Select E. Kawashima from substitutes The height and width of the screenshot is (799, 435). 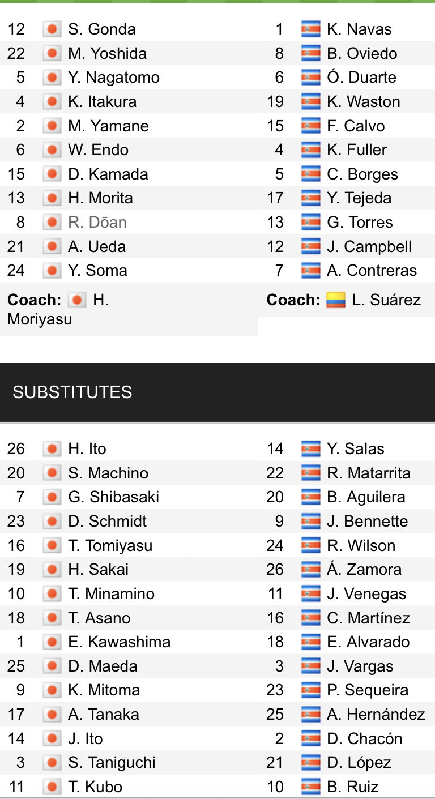(x=119, y=642)
